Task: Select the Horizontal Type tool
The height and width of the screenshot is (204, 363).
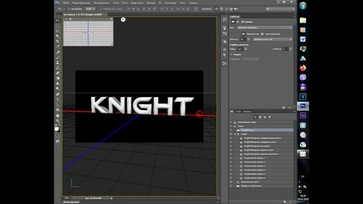Action: 58,100
